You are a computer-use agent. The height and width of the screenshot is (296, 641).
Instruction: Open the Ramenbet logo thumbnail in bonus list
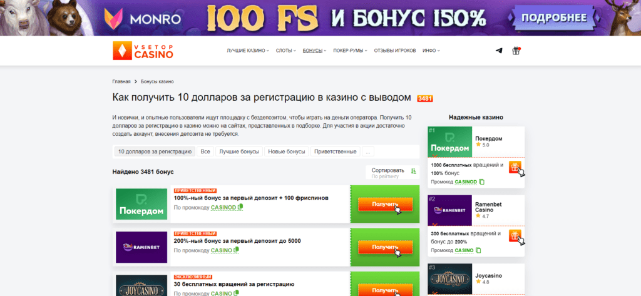pyautogui.click(x=141, y=247)
